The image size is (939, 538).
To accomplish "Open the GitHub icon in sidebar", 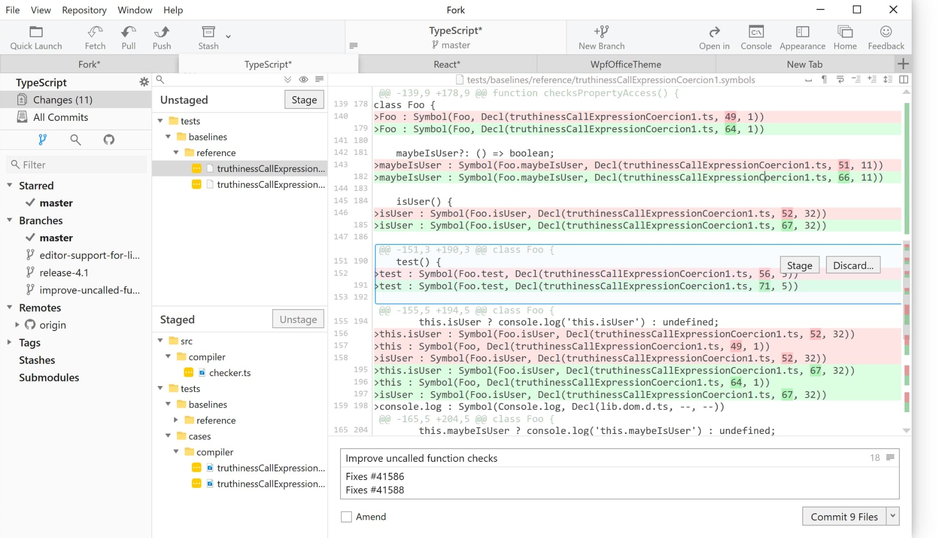I will (x=109, y=140).
